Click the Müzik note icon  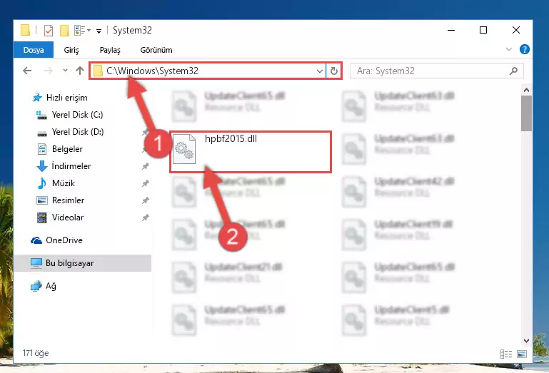[42, 183]
